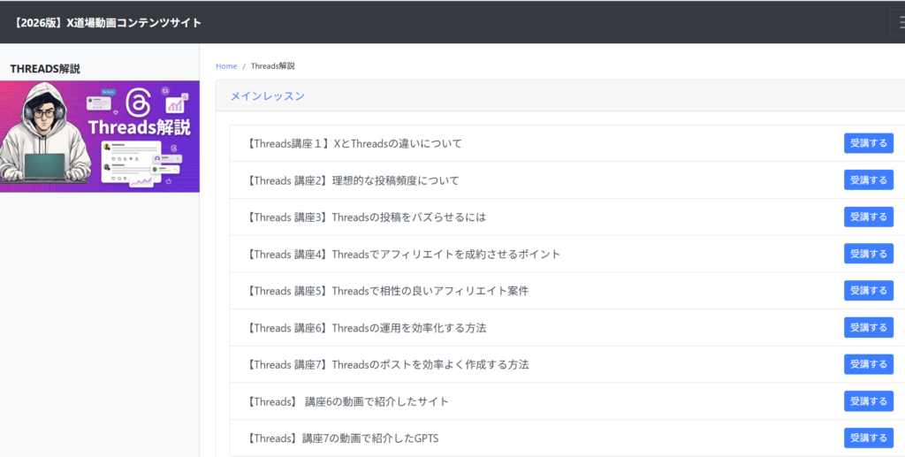Expand the メインレッスン section header
Viewport: 905px width, 457px height.
pos(268,96)
